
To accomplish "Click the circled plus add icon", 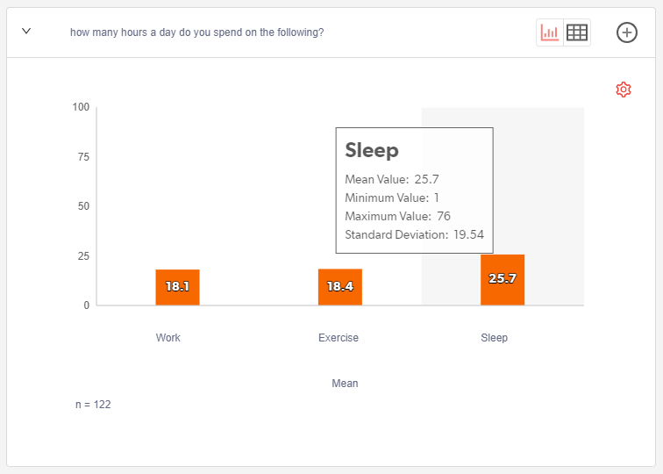I will [x=627, y=32].
